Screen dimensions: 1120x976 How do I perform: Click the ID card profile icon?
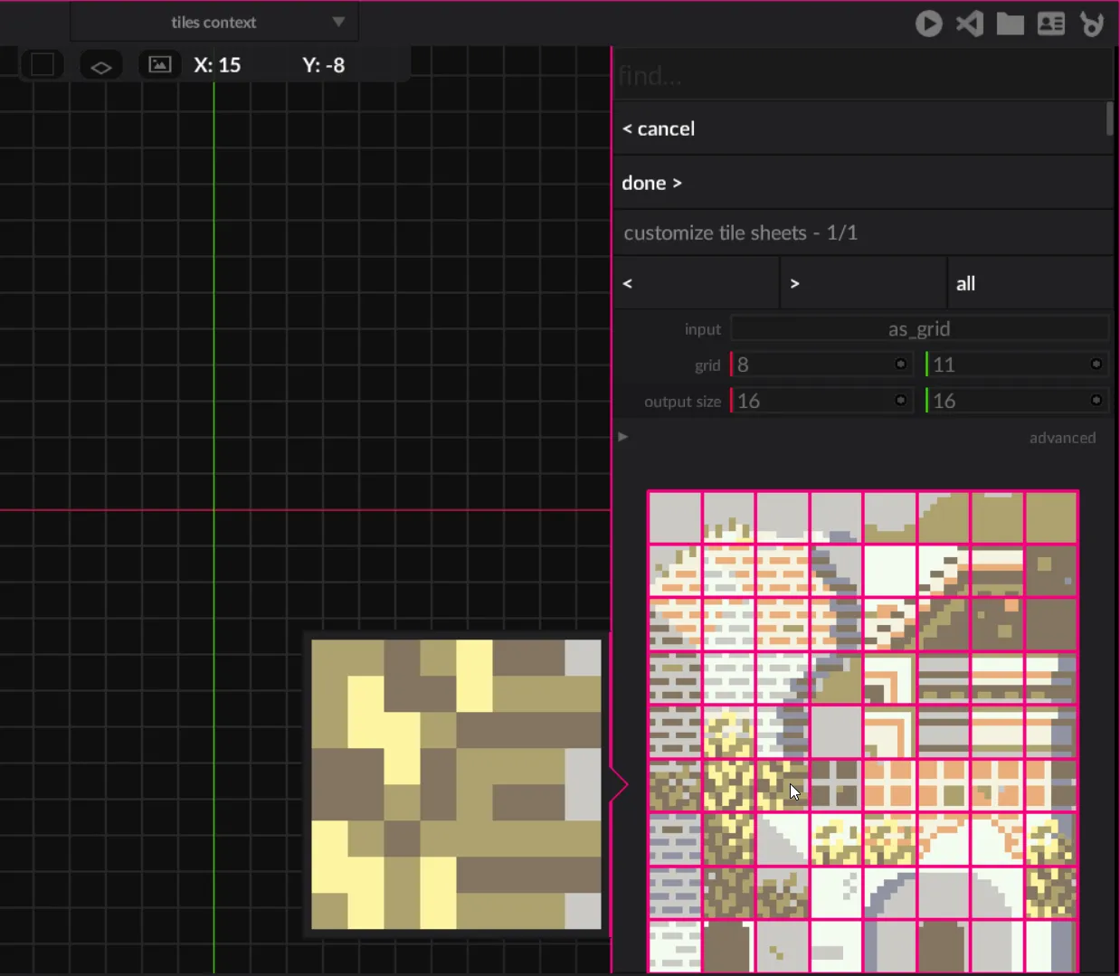[x=1050, y=24]
